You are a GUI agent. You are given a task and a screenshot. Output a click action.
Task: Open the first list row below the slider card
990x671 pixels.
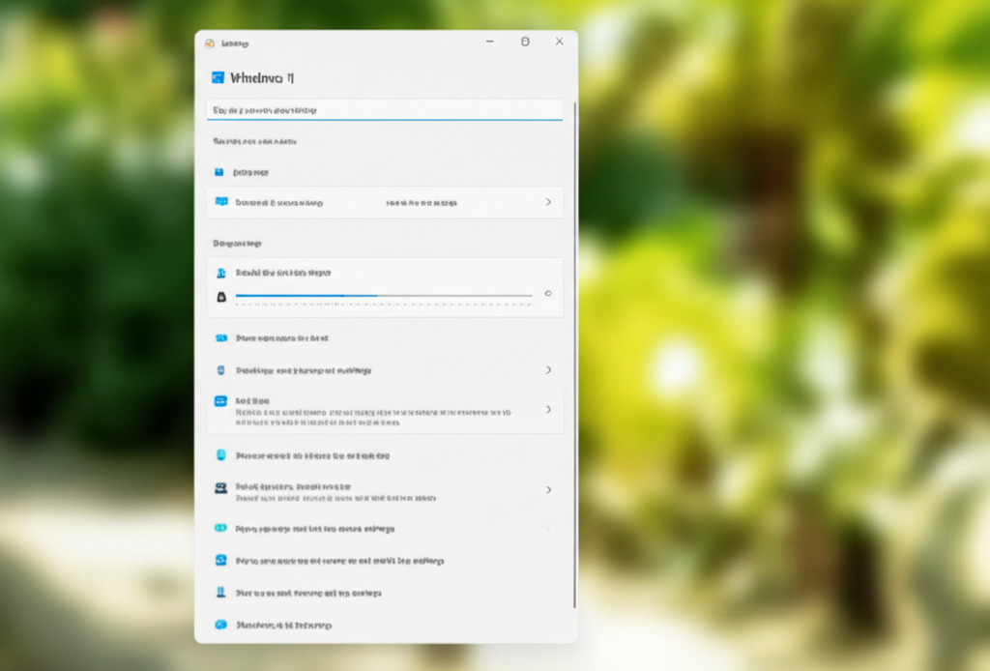282,338
